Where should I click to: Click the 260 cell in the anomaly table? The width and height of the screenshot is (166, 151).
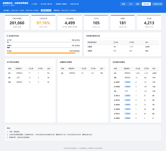click(x=131, y=51)
